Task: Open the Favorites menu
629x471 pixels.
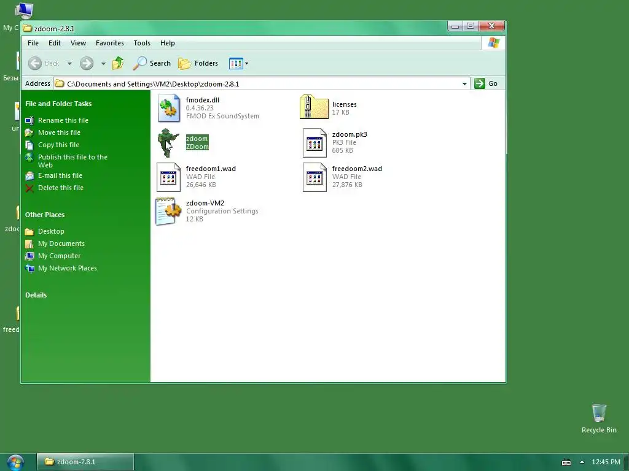Action: pos(109,43)
